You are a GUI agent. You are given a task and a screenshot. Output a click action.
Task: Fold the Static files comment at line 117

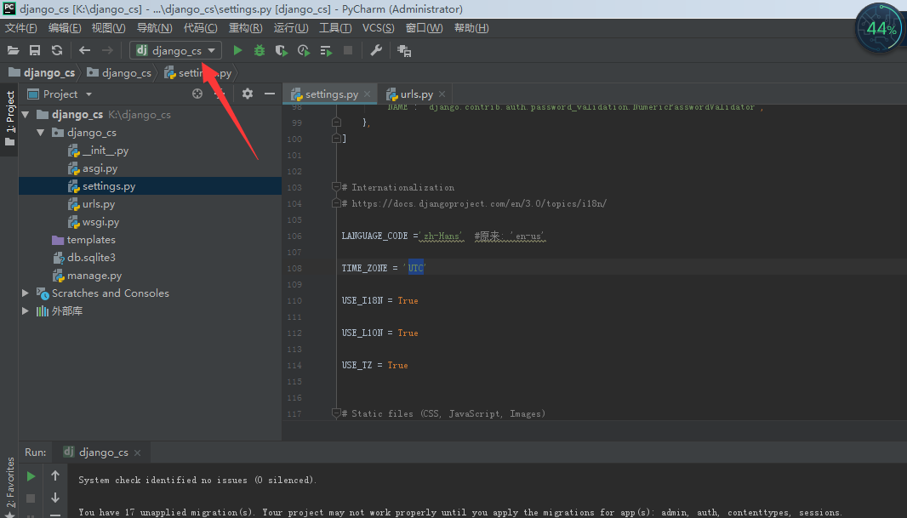[x=336, y=413]
